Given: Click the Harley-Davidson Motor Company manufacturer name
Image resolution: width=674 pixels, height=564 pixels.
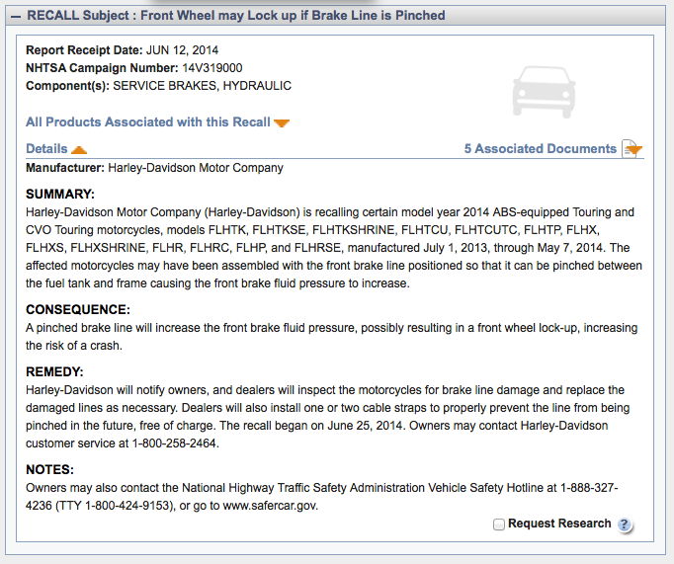Looking at the screenshot, I should (x=196, y=168).
